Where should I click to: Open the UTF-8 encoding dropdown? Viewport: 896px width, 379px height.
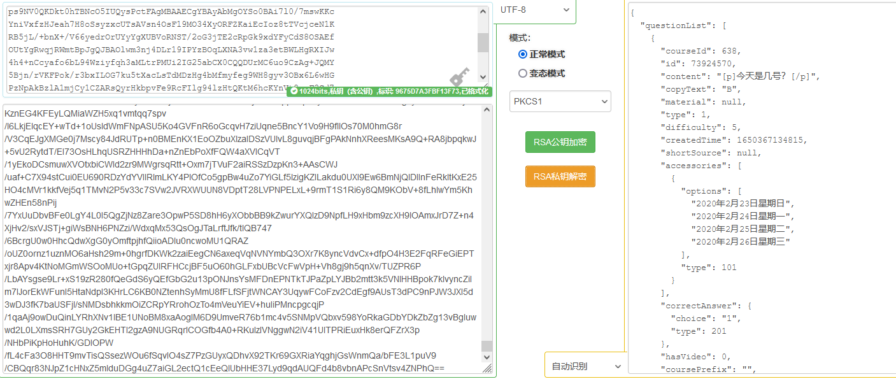(x=534, y=10)
